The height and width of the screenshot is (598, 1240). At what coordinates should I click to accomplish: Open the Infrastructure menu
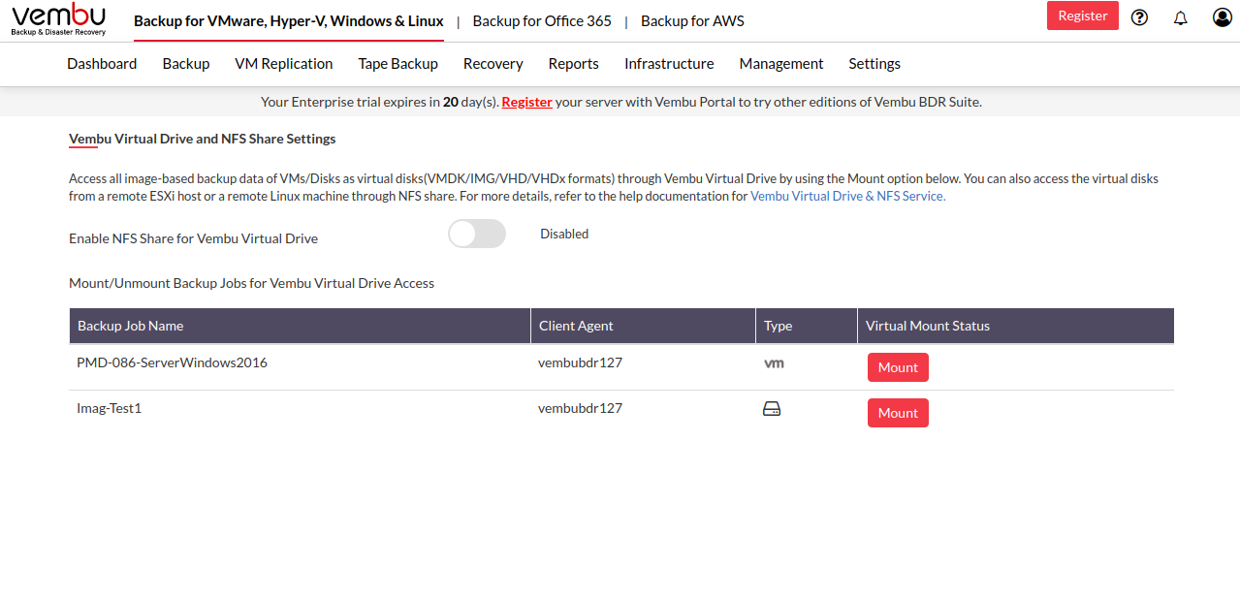tap(669, 64)
